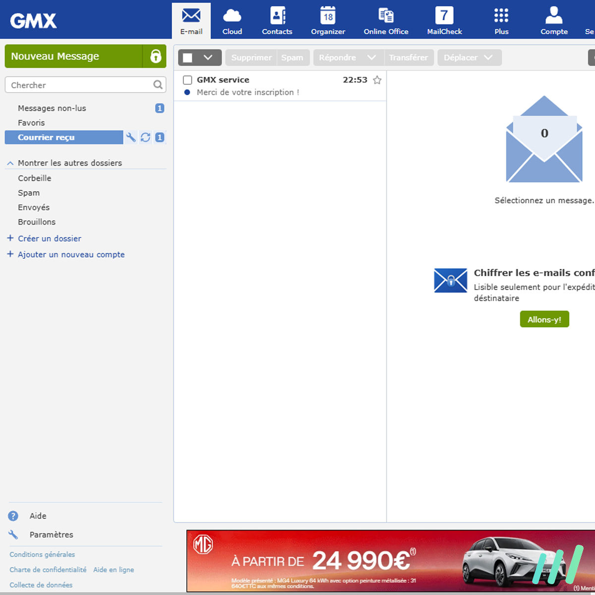595x595 pixels.
Task: Click the Messages non-lus count badge
Action: 160,108
